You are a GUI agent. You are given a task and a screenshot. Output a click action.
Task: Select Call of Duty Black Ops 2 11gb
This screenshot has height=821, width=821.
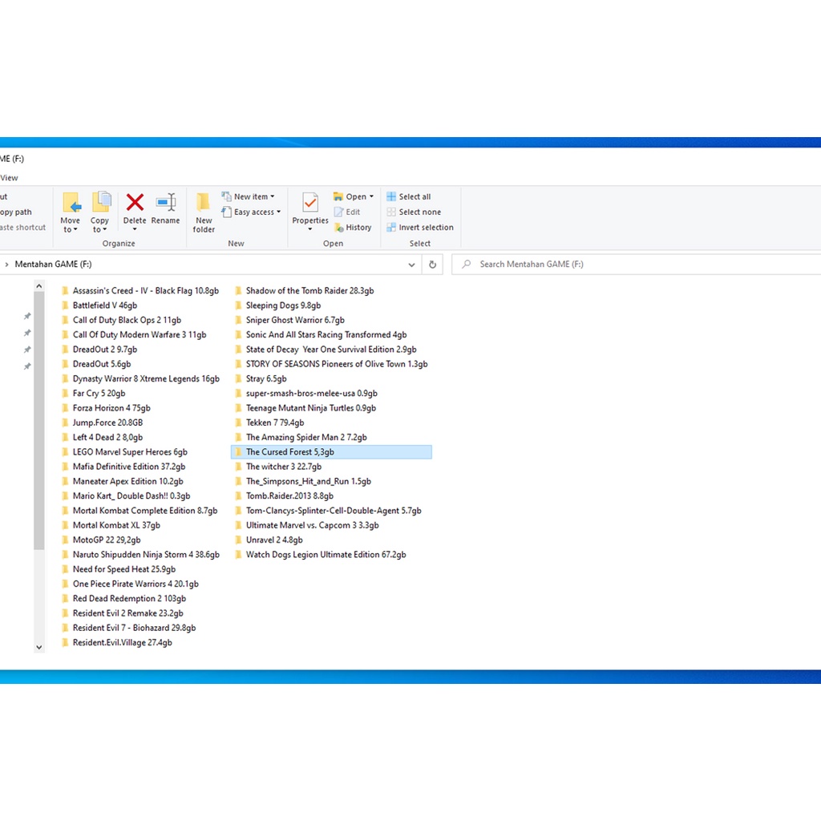pos(122,320)
